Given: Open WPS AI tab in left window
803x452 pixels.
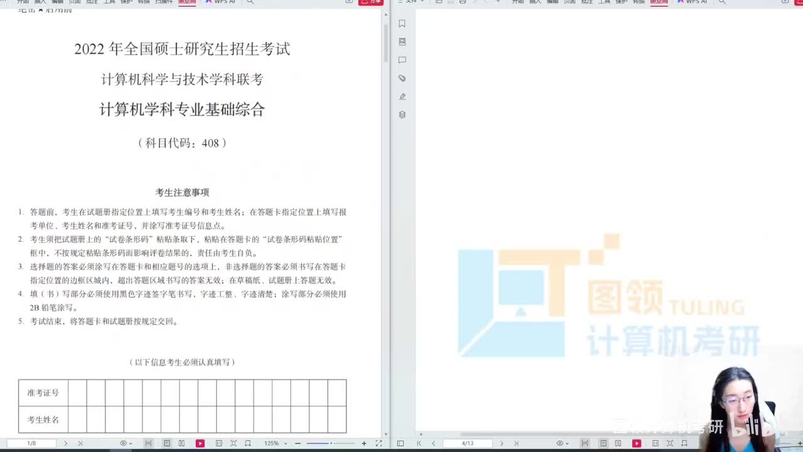Looking at the screenshot, I should pyautogui.click(x=220, y=2).
